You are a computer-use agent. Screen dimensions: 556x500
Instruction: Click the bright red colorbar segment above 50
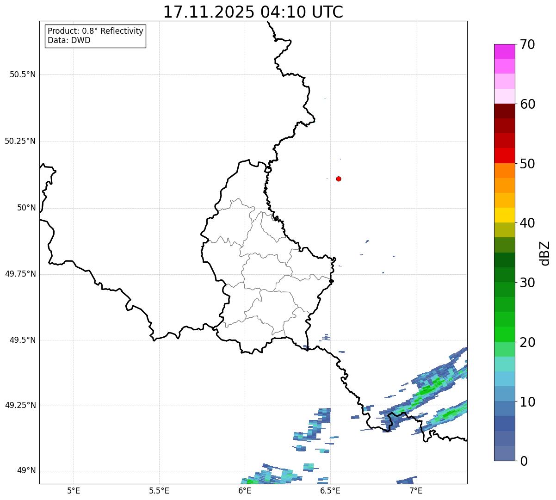pos(504,156)
